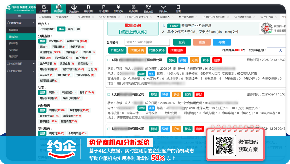This screenshot has width=290, height=164.
Task: Click the orange 重置 button
Action: 202,42
